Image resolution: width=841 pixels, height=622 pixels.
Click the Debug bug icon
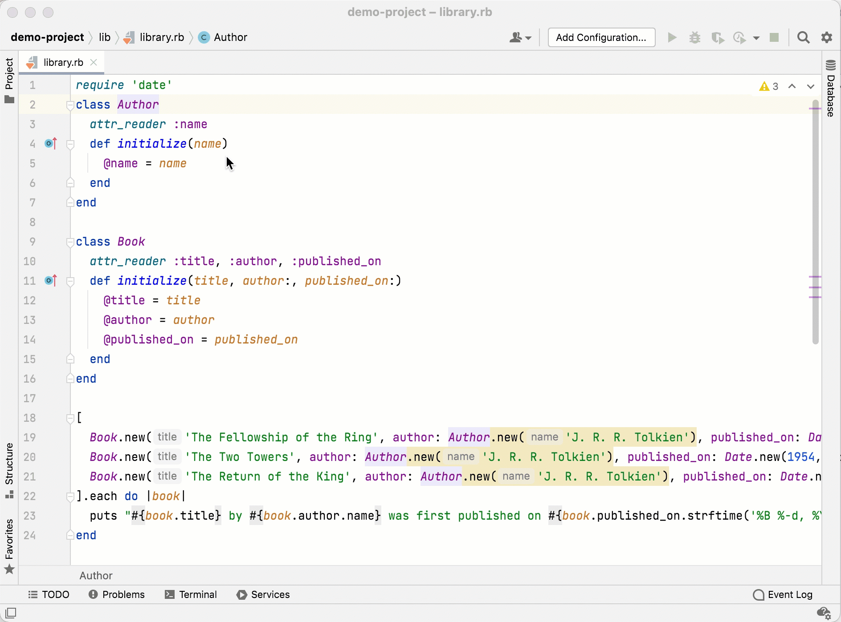click(694, 37)
